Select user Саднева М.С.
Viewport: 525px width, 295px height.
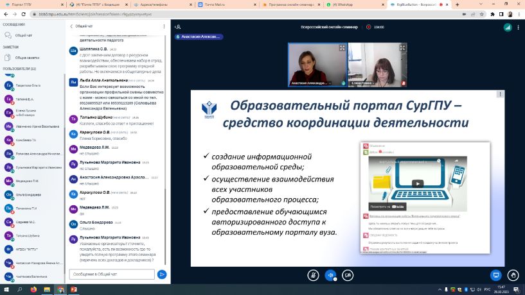click(x=33, y=222)
